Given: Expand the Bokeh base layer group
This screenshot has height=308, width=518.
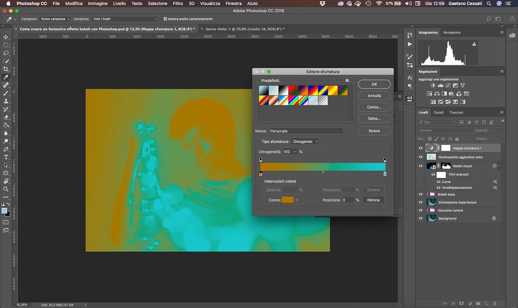Looking at the screenshot, I should coord(427,194).
